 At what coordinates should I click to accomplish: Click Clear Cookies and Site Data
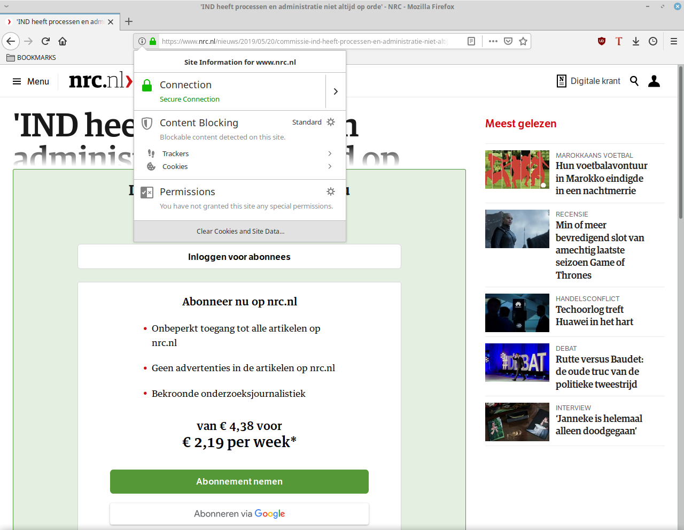(240, 231)
